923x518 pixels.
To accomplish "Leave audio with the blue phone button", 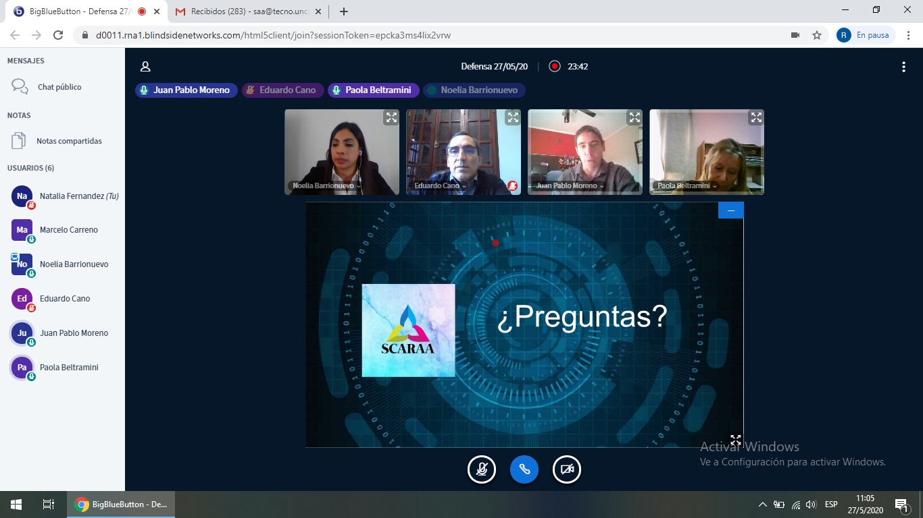I will (524, 469).
